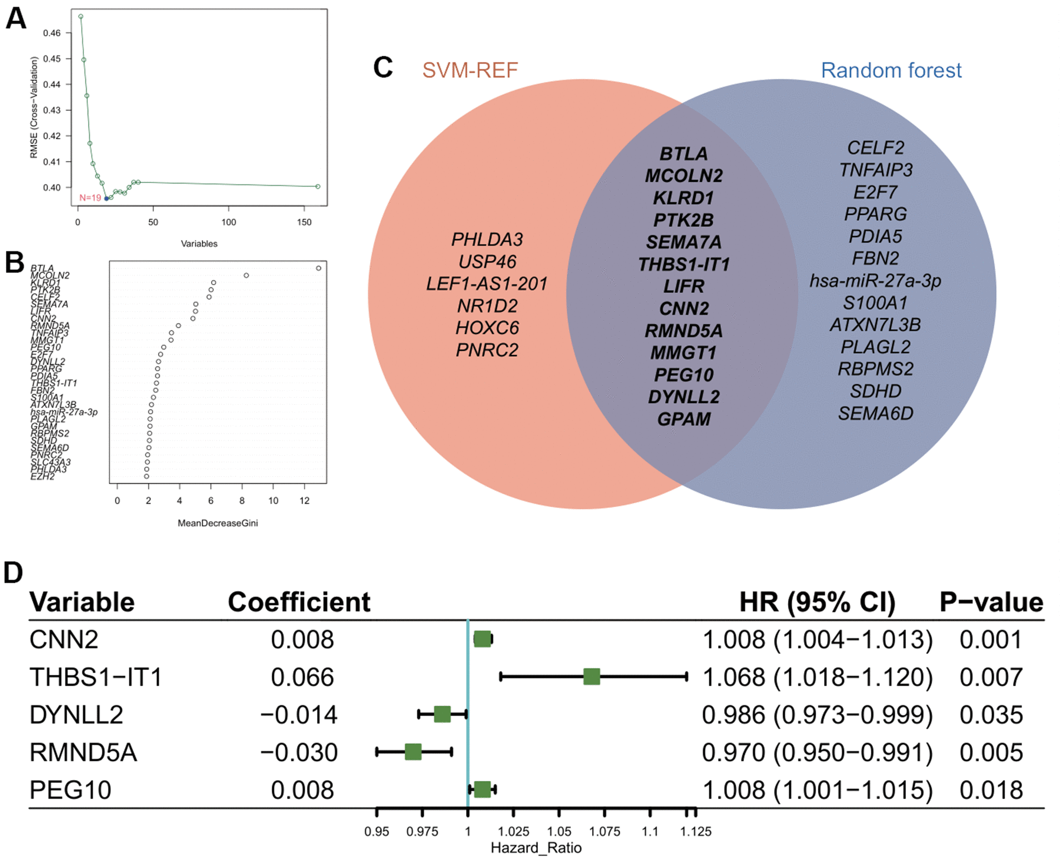The image size is (1064, 861).
Task: Select the HR value 1.008 (1.004-1.013)
Action: point(817,640)
